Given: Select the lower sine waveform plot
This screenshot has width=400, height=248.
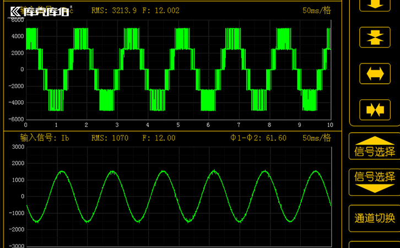Looking at the screenshot, I should click(177, 196).
